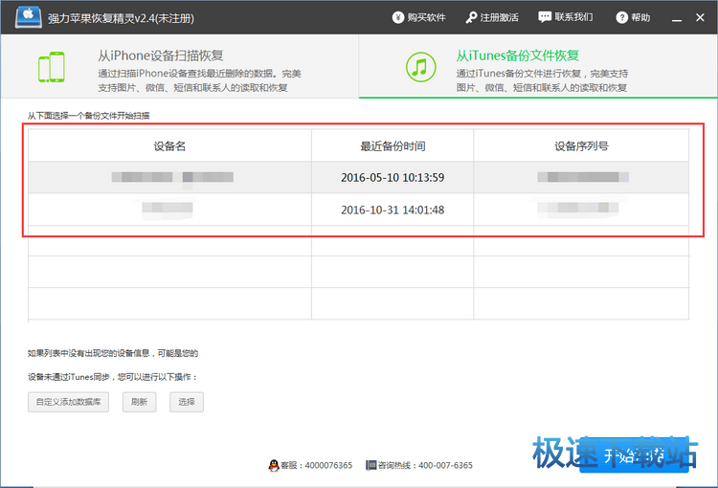Open 注册激活 registration activation
718x488 pixels.
click(x=492, y=18)
